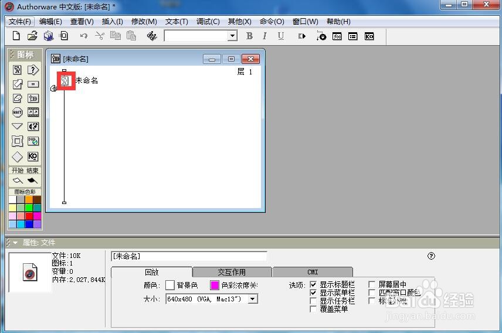Viewport: 502px width, 333px height.
Task: Click the Copy toolbar icon
Action: (116, 36)
